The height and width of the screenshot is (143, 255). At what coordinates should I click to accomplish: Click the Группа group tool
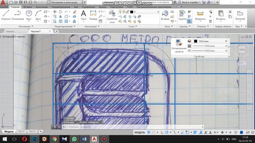point(182,15)
